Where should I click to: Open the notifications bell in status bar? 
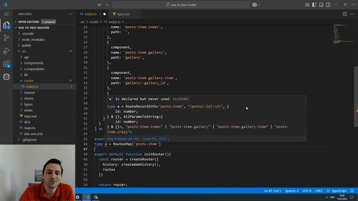click(x=352, y=190)
